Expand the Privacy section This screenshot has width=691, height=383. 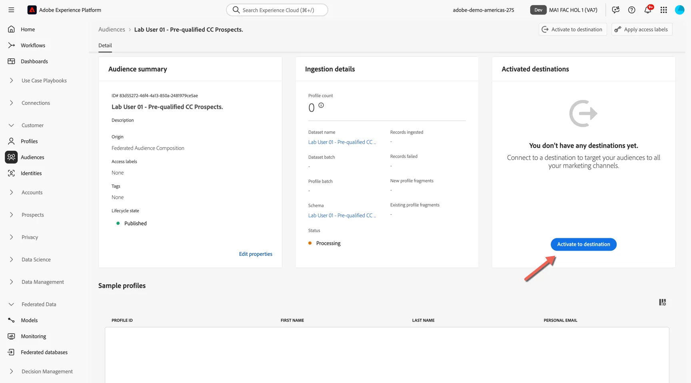(x=11, y=237)
